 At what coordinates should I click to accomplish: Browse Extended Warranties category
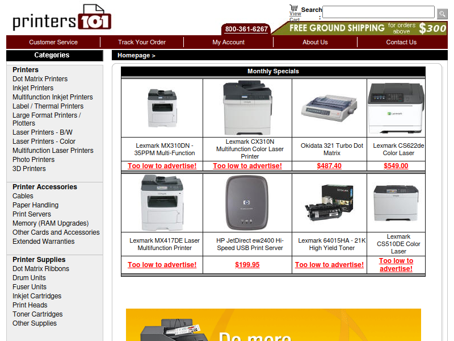[44, 241]
